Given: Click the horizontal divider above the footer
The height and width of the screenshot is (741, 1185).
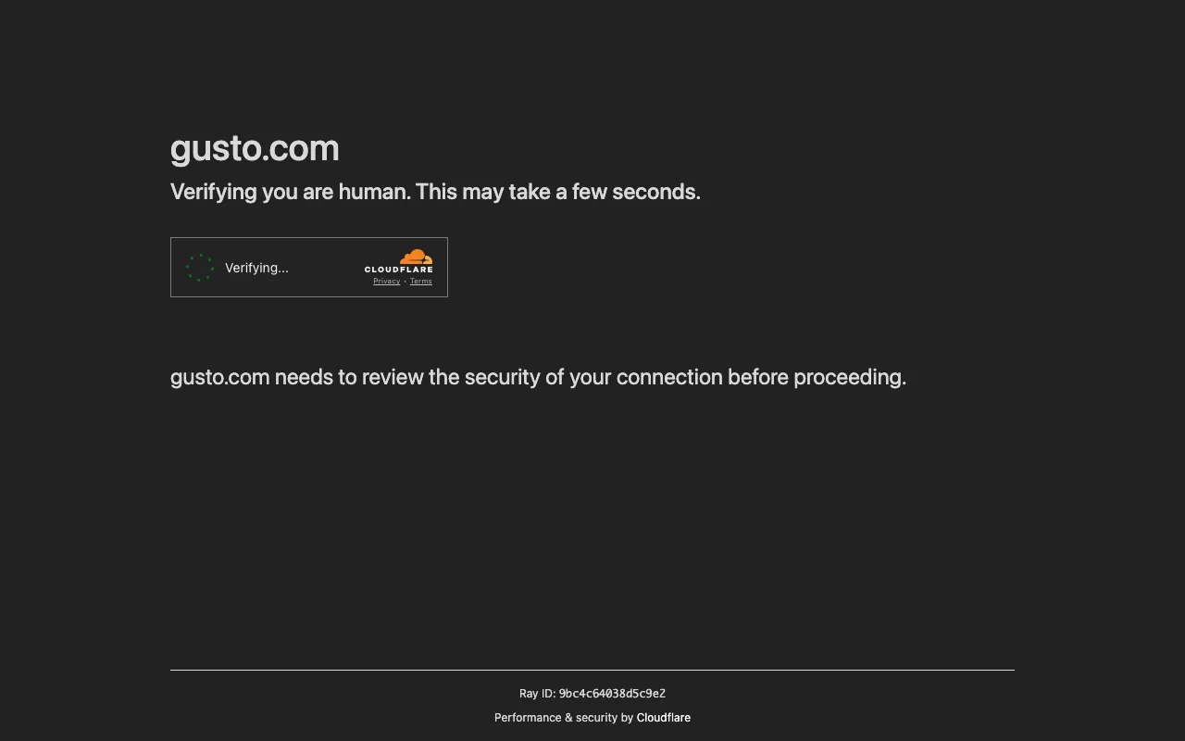Looking at the screenshot, I should click(x=592, y=670).
